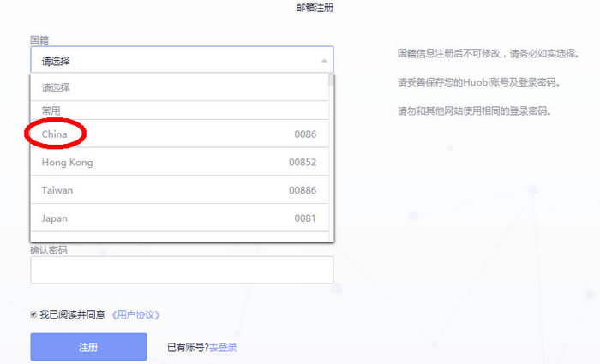Click the 邮箱注册 heading

pyautogui.click(x=314, y=9)
